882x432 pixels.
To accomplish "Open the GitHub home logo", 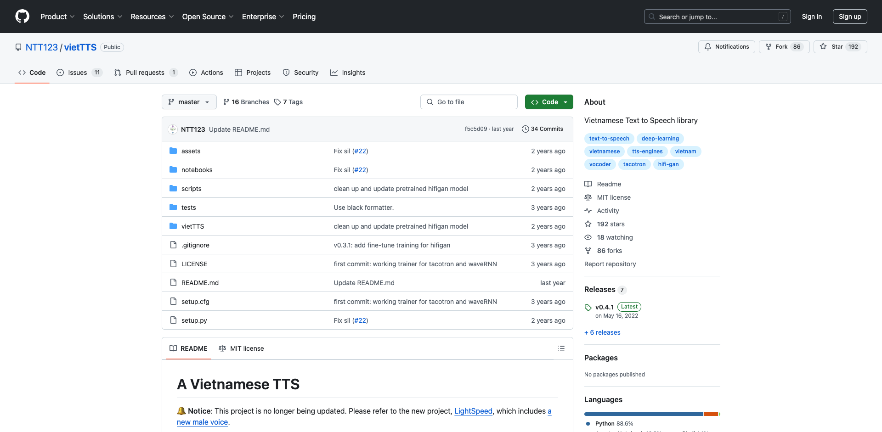I will (x=22, y=17).
